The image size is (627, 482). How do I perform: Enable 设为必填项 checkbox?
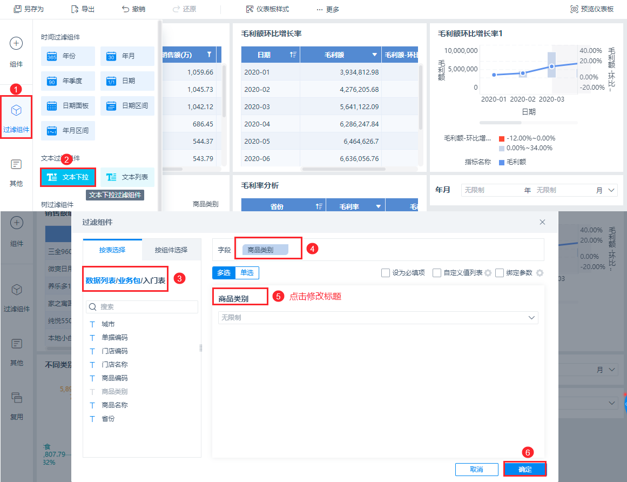(386, 273)
